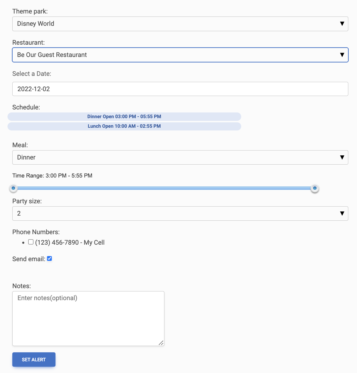Click the time range slider's left handle
Viewport: 357px width, 373px height.
coord(13,188)
